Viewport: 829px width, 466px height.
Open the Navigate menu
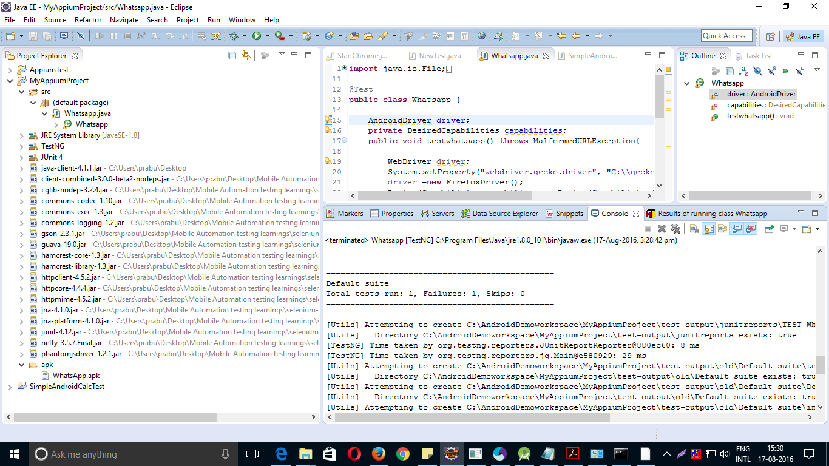pos(124,19)
